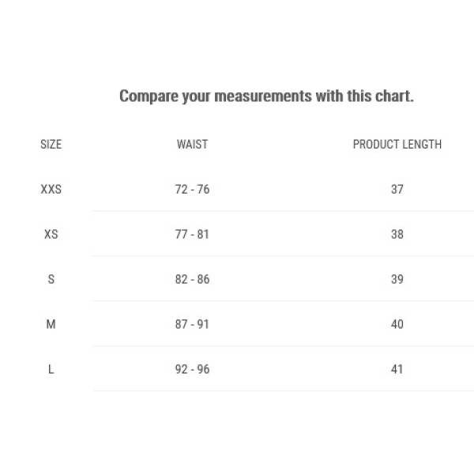Click product length value 39
This screenshot has height=474, width=474.
point(397,280)
